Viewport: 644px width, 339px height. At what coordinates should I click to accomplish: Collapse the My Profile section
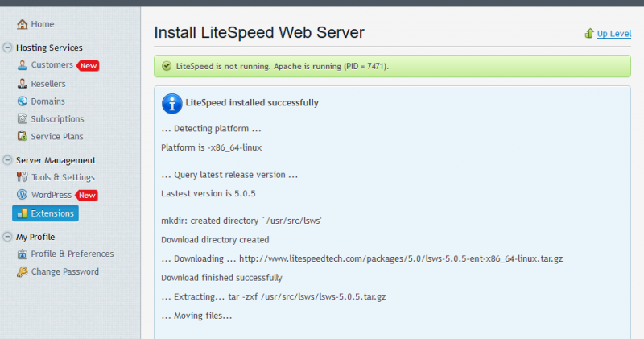coord(7,237)
